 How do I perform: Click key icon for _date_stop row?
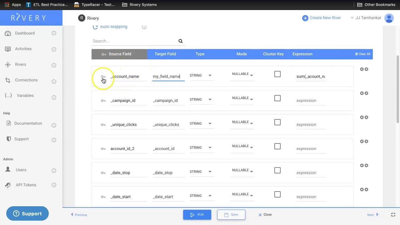tap(103, 173)
